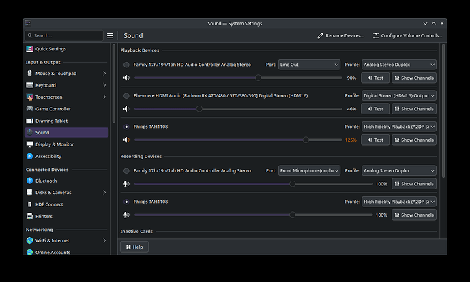Open the Sound category in sidebar
Screen dimensions: 470x282
[x=67, y=133]
